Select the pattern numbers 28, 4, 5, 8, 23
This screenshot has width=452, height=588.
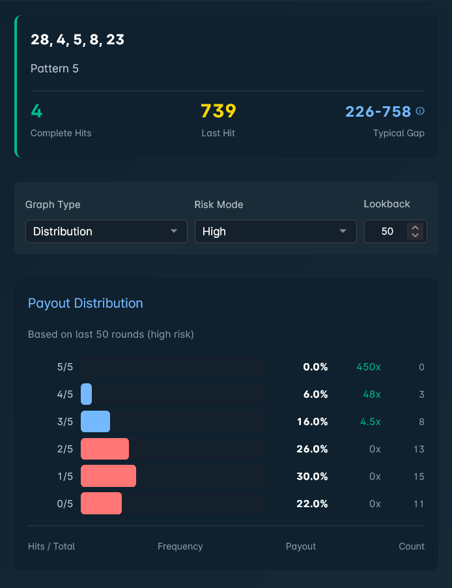(x=78, y=40)
